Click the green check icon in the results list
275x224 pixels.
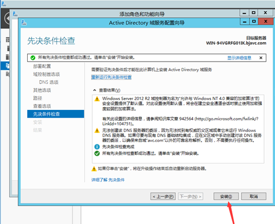point(97,153)
